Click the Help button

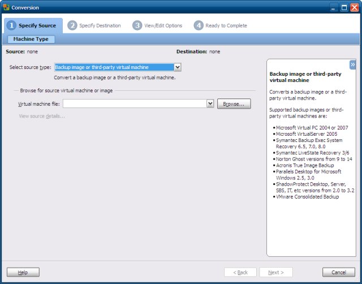pos(23,272)
